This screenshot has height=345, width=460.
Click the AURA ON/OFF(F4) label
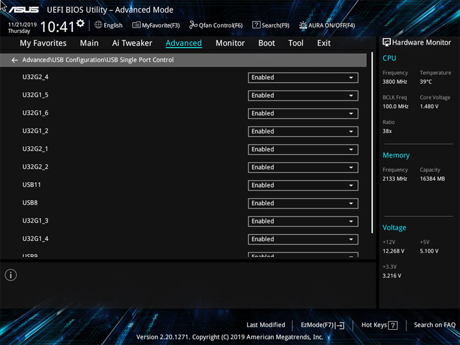(332, 26)
